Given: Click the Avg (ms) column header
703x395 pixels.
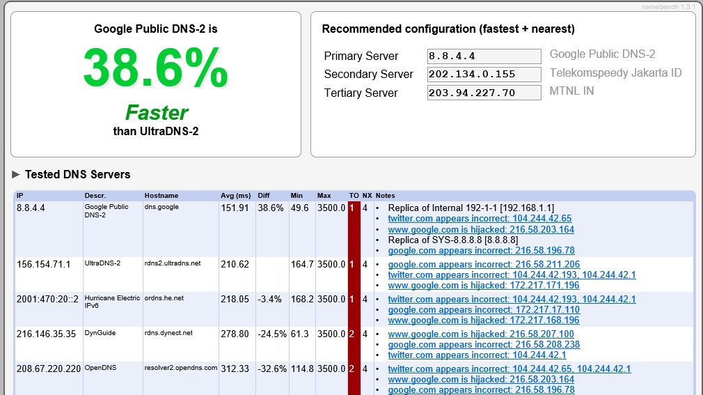Looking at the screenshot, I should coord(235,196).
